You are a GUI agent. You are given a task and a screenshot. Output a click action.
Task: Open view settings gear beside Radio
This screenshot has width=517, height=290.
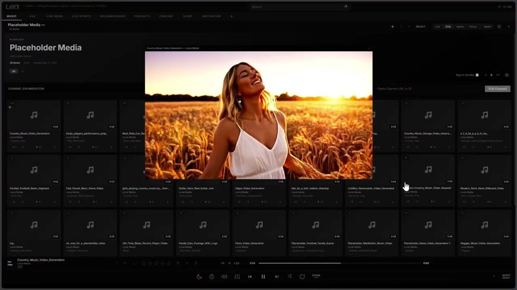499,27
